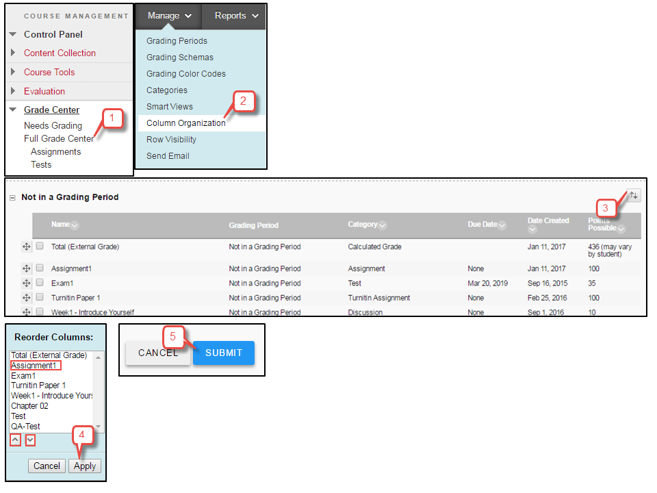
Task: Select Turnitin Paper 1 in reorder list
Action: (38, 385)
